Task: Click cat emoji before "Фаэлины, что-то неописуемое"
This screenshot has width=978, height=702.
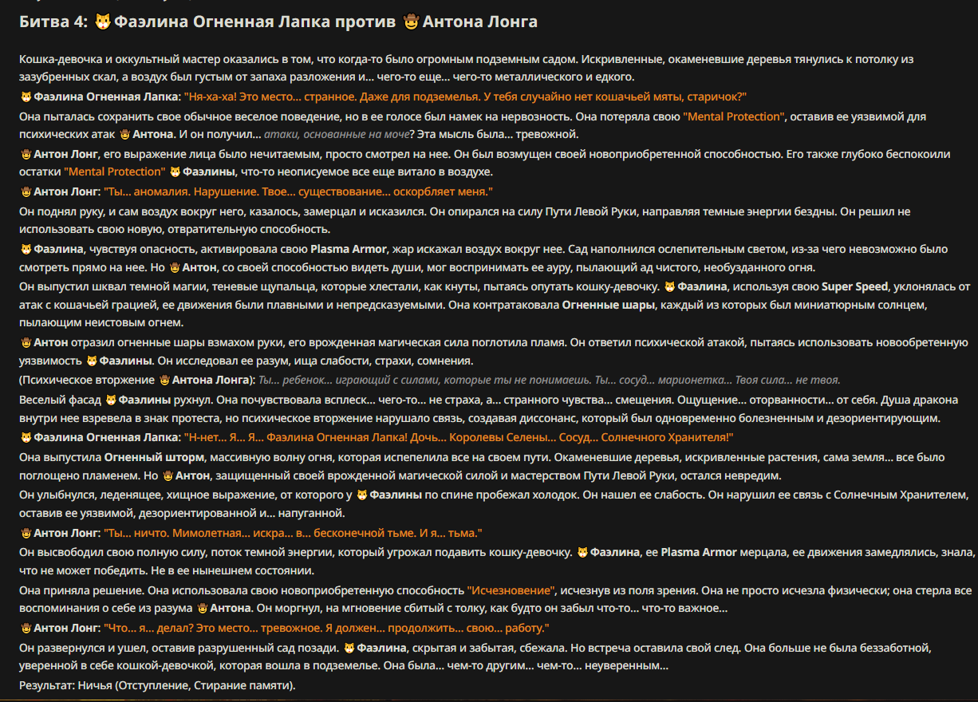Action: (x=175, y=172)
